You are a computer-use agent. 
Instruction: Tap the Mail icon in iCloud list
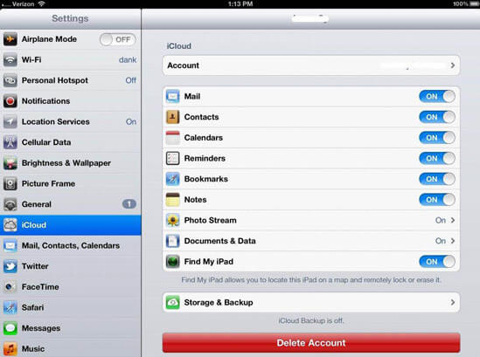click(172, 96)
